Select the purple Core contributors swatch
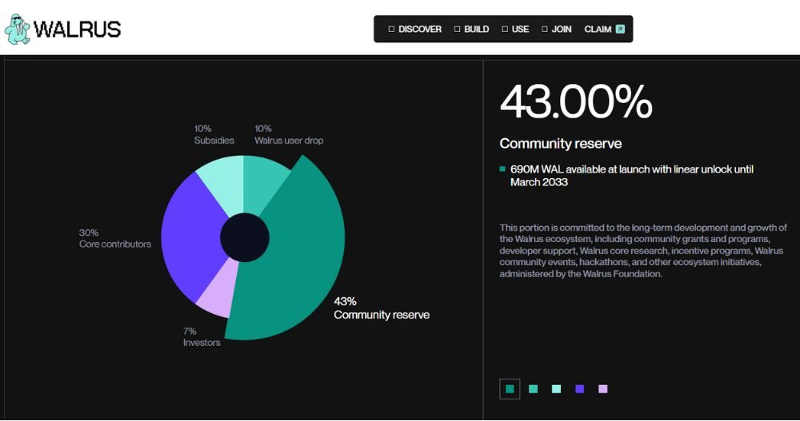This screenshot has width=800, height=421. pyautogui.click(x=579, y=389)
